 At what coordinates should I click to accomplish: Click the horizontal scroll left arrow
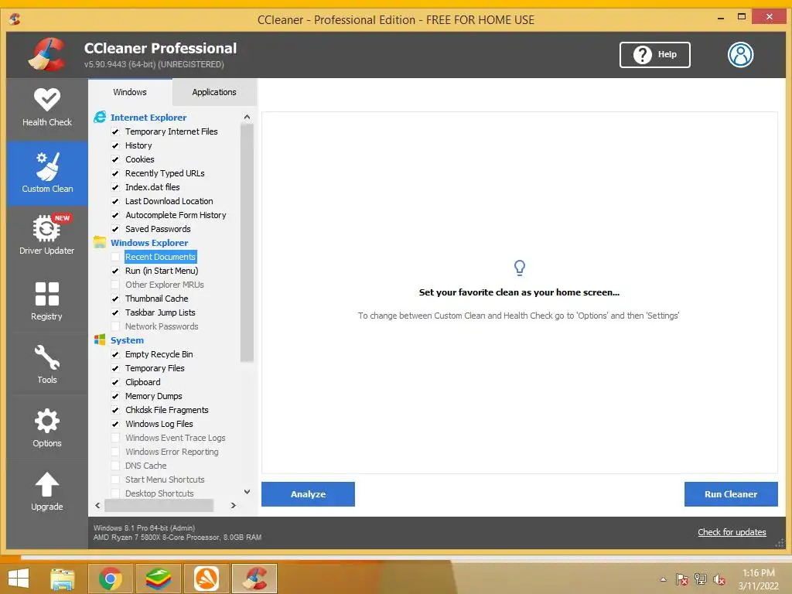pyautogui.click(x=98, y=505)
